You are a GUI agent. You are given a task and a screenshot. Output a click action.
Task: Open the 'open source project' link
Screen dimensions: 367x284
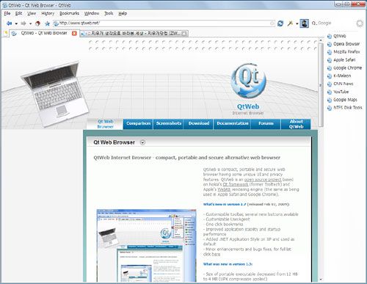263,180
